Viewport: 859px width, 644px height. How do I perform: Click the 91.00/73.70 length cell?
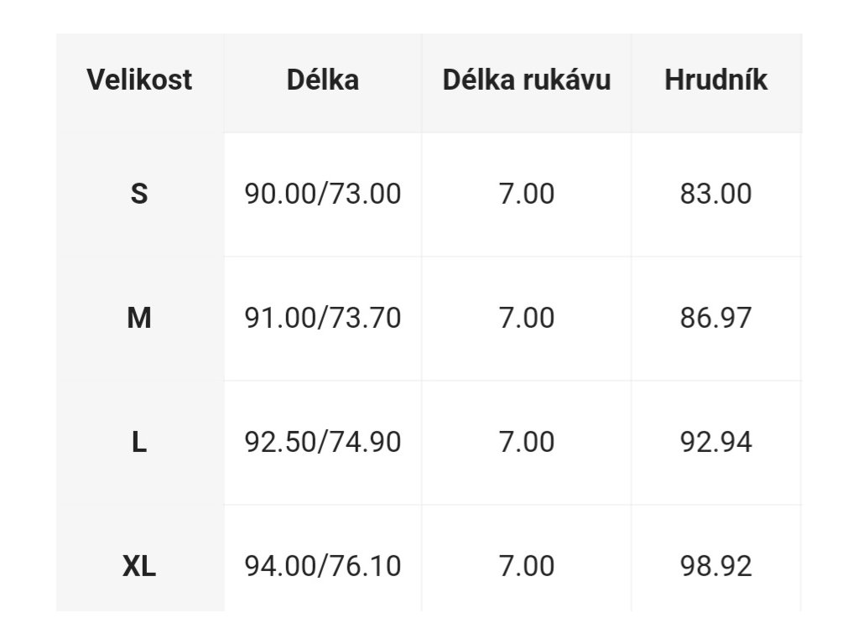click(323, 318)
